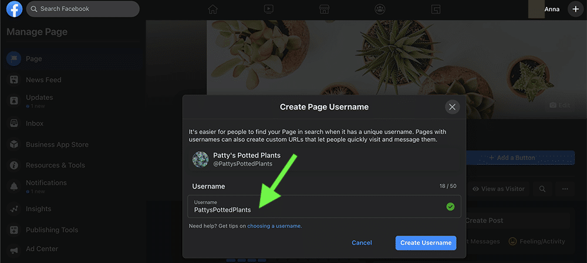Select News Feed in sidebar
The image size is (587, 263).
pyautogui.click(x=43, y=80)
